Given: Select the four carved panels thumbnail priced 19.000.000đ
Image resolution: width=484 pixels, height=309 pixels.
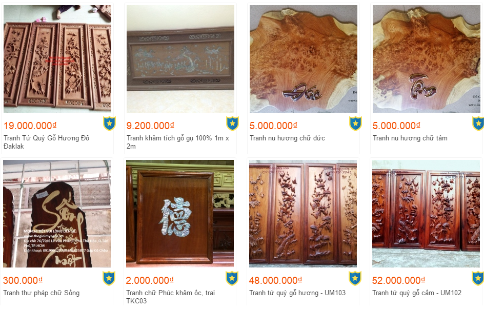Looking at the screenshot, I should (57, 58).
